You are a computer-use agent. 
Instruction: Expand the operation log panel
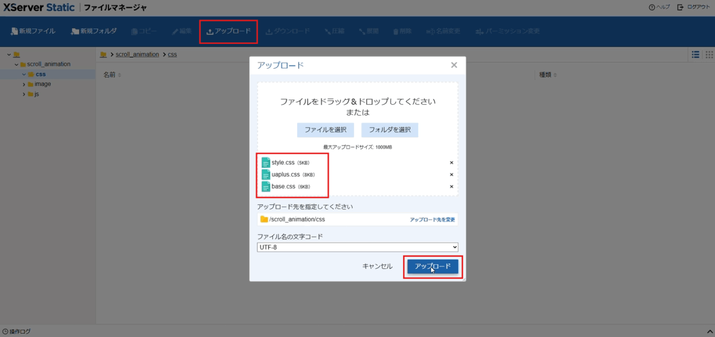tap(709, 331)
